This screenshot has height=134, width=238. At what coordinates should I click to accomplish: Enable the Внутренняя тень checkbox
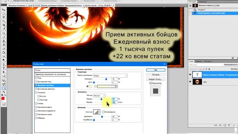(36, 82)
